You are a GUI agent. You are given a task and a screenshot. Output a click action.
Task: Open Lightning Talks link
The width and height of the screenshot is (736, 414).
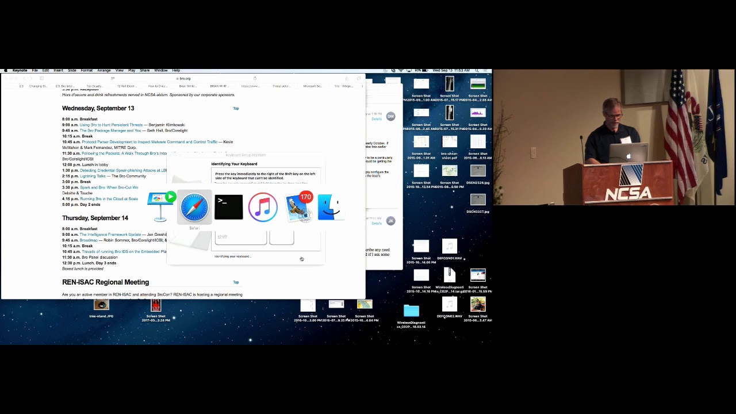click(x=93, y=176)
